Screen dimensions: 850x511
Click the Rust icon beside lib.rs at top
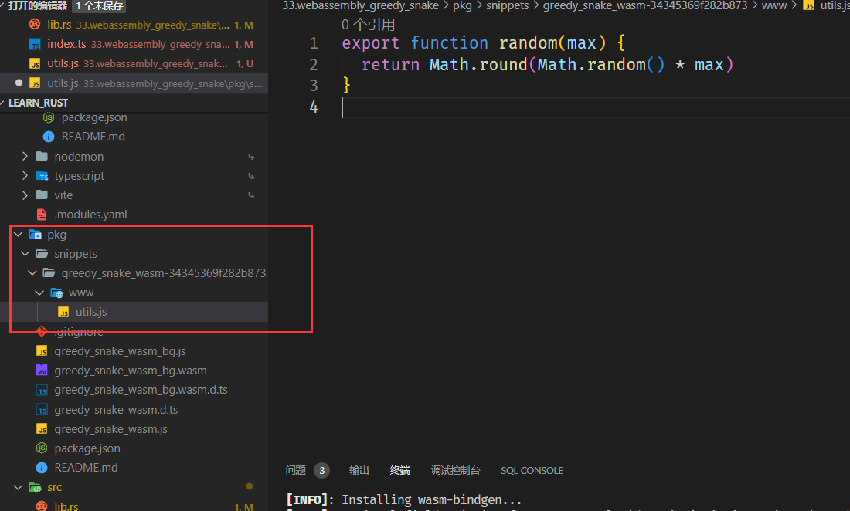35,25
